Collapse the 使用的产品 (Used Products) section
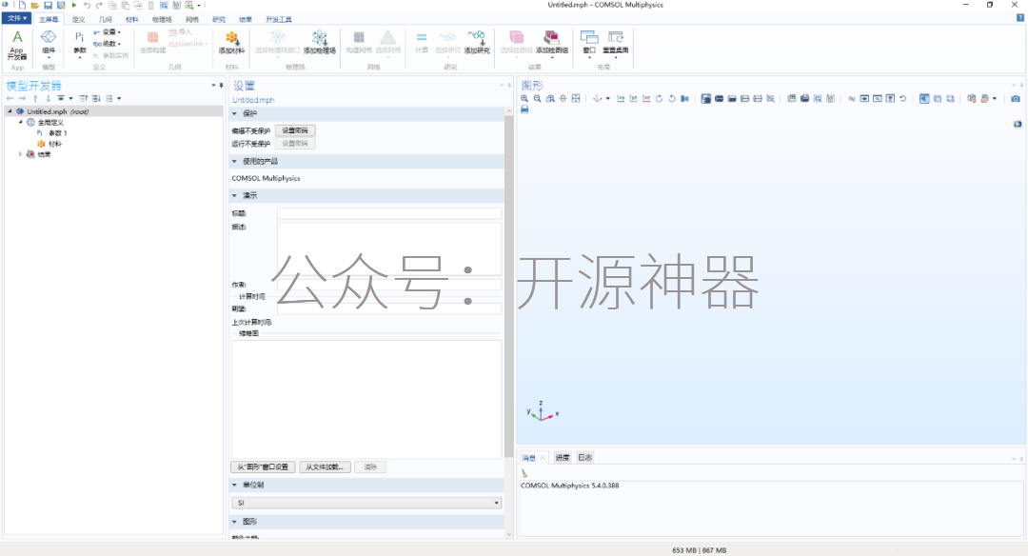The image size is (1028, 556). [235, 161]
